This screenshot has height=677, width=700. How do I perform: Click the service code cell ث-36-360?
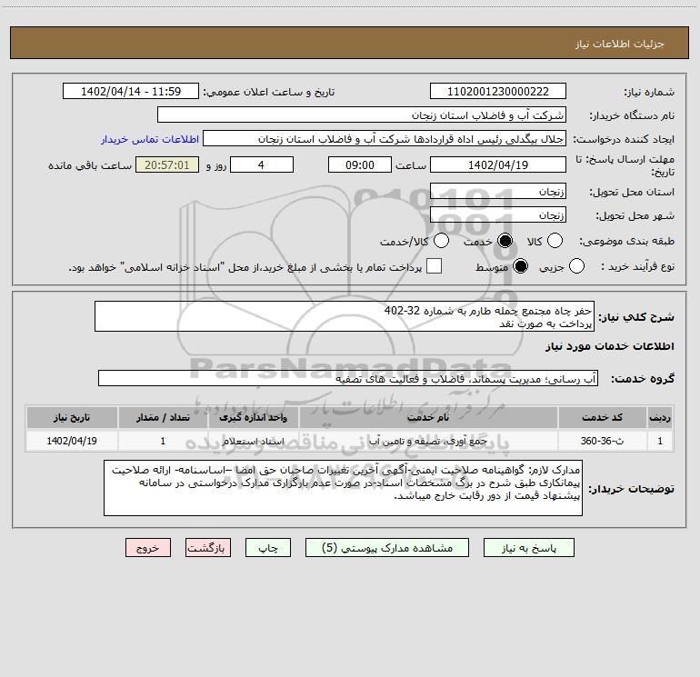click(602, 441)
